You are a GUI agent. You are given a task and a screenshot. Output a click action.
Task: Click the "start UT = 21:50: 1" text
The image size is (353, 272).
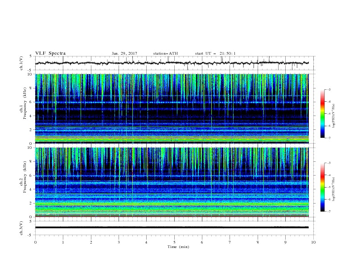215,53
